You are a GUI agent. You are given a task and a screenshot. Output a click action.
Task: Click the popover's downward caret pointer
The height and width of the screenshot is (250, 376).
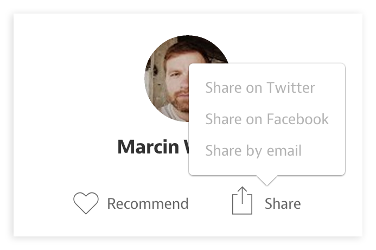coord(266,180)
